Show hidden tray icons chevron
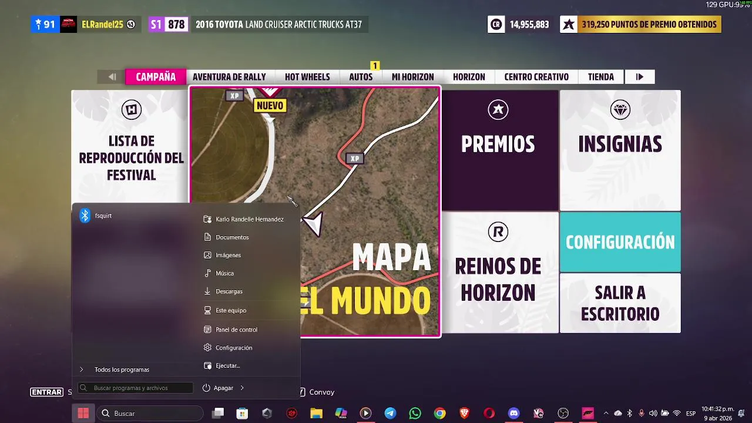Image resolution: width=752 pixels, height=423 pixels. click(606, 414)
